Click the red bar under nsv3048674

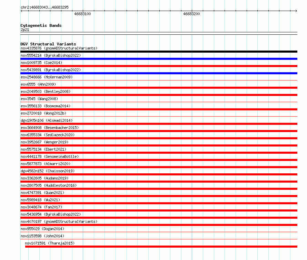pos(159,210)
